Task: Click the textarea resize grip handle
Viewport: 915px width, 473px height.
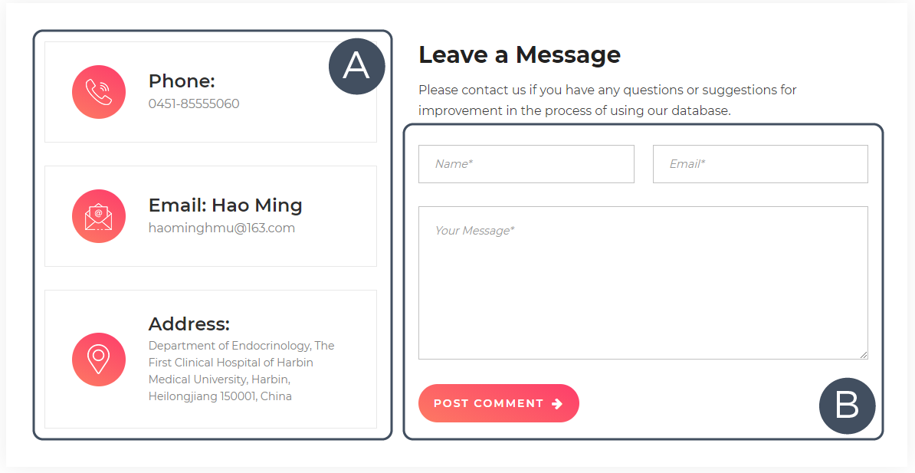Action: (864, 354)
